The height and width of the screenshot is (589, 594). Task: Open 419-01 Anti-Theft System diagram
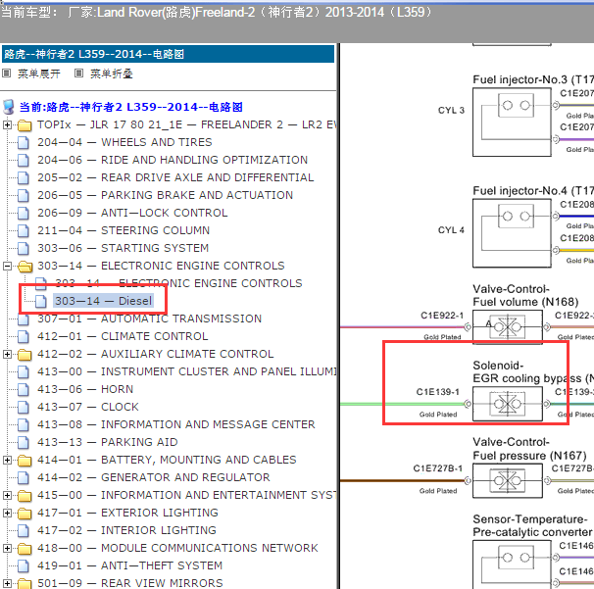[130, 565]
